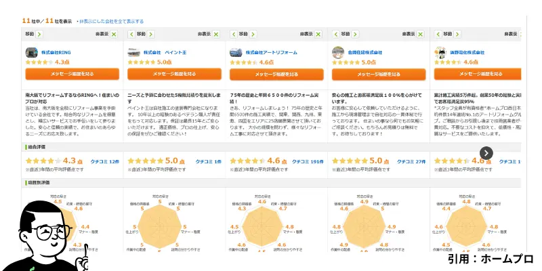Viewport: 542px width, 271px height.
Task: Click headline 75年の歴史と年間6500件のリフォーム実績
Action: coord(274,98)
